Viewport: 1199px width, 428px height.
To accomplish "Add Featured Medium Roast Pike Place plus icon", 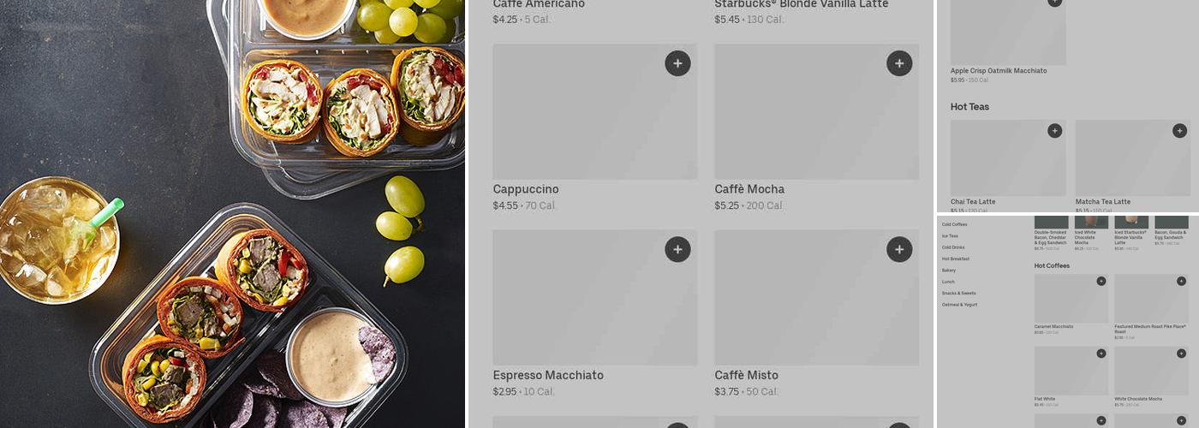I will (1182, 281).
